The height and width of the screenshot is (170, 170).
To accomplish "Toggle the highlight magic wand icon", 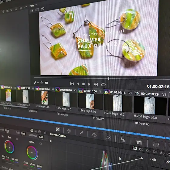I will tap(42, 8).
